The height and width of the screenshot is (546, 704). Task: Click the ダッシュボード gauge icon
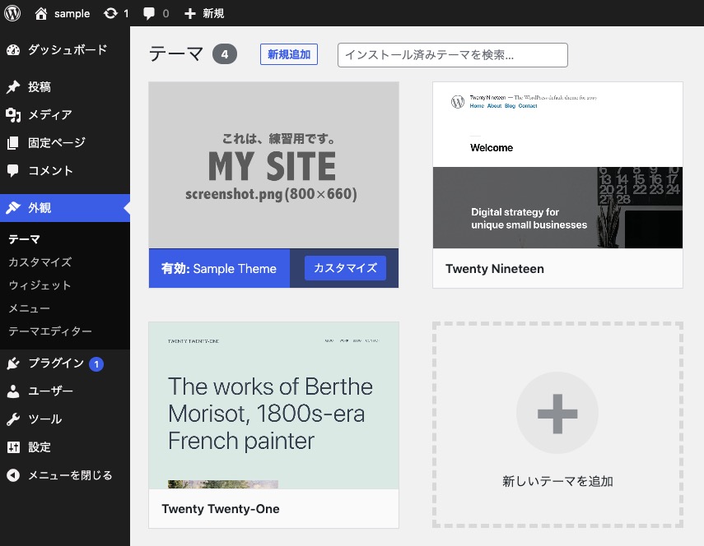13,50
